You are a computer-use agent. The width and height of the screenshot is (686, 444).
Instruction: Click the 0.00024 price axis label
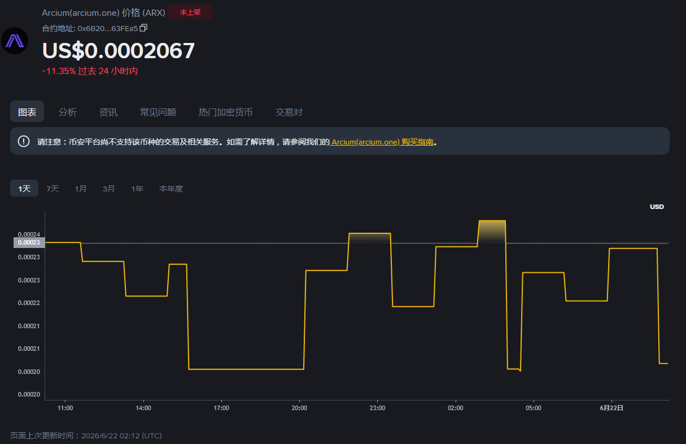click(x=28, y=234)
